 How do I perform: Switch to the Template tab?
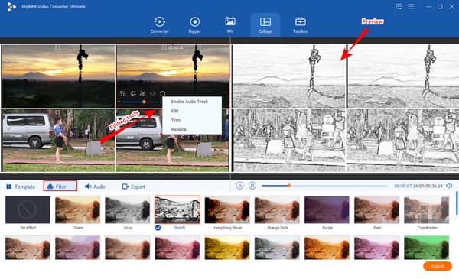click(x=21, y=187)
